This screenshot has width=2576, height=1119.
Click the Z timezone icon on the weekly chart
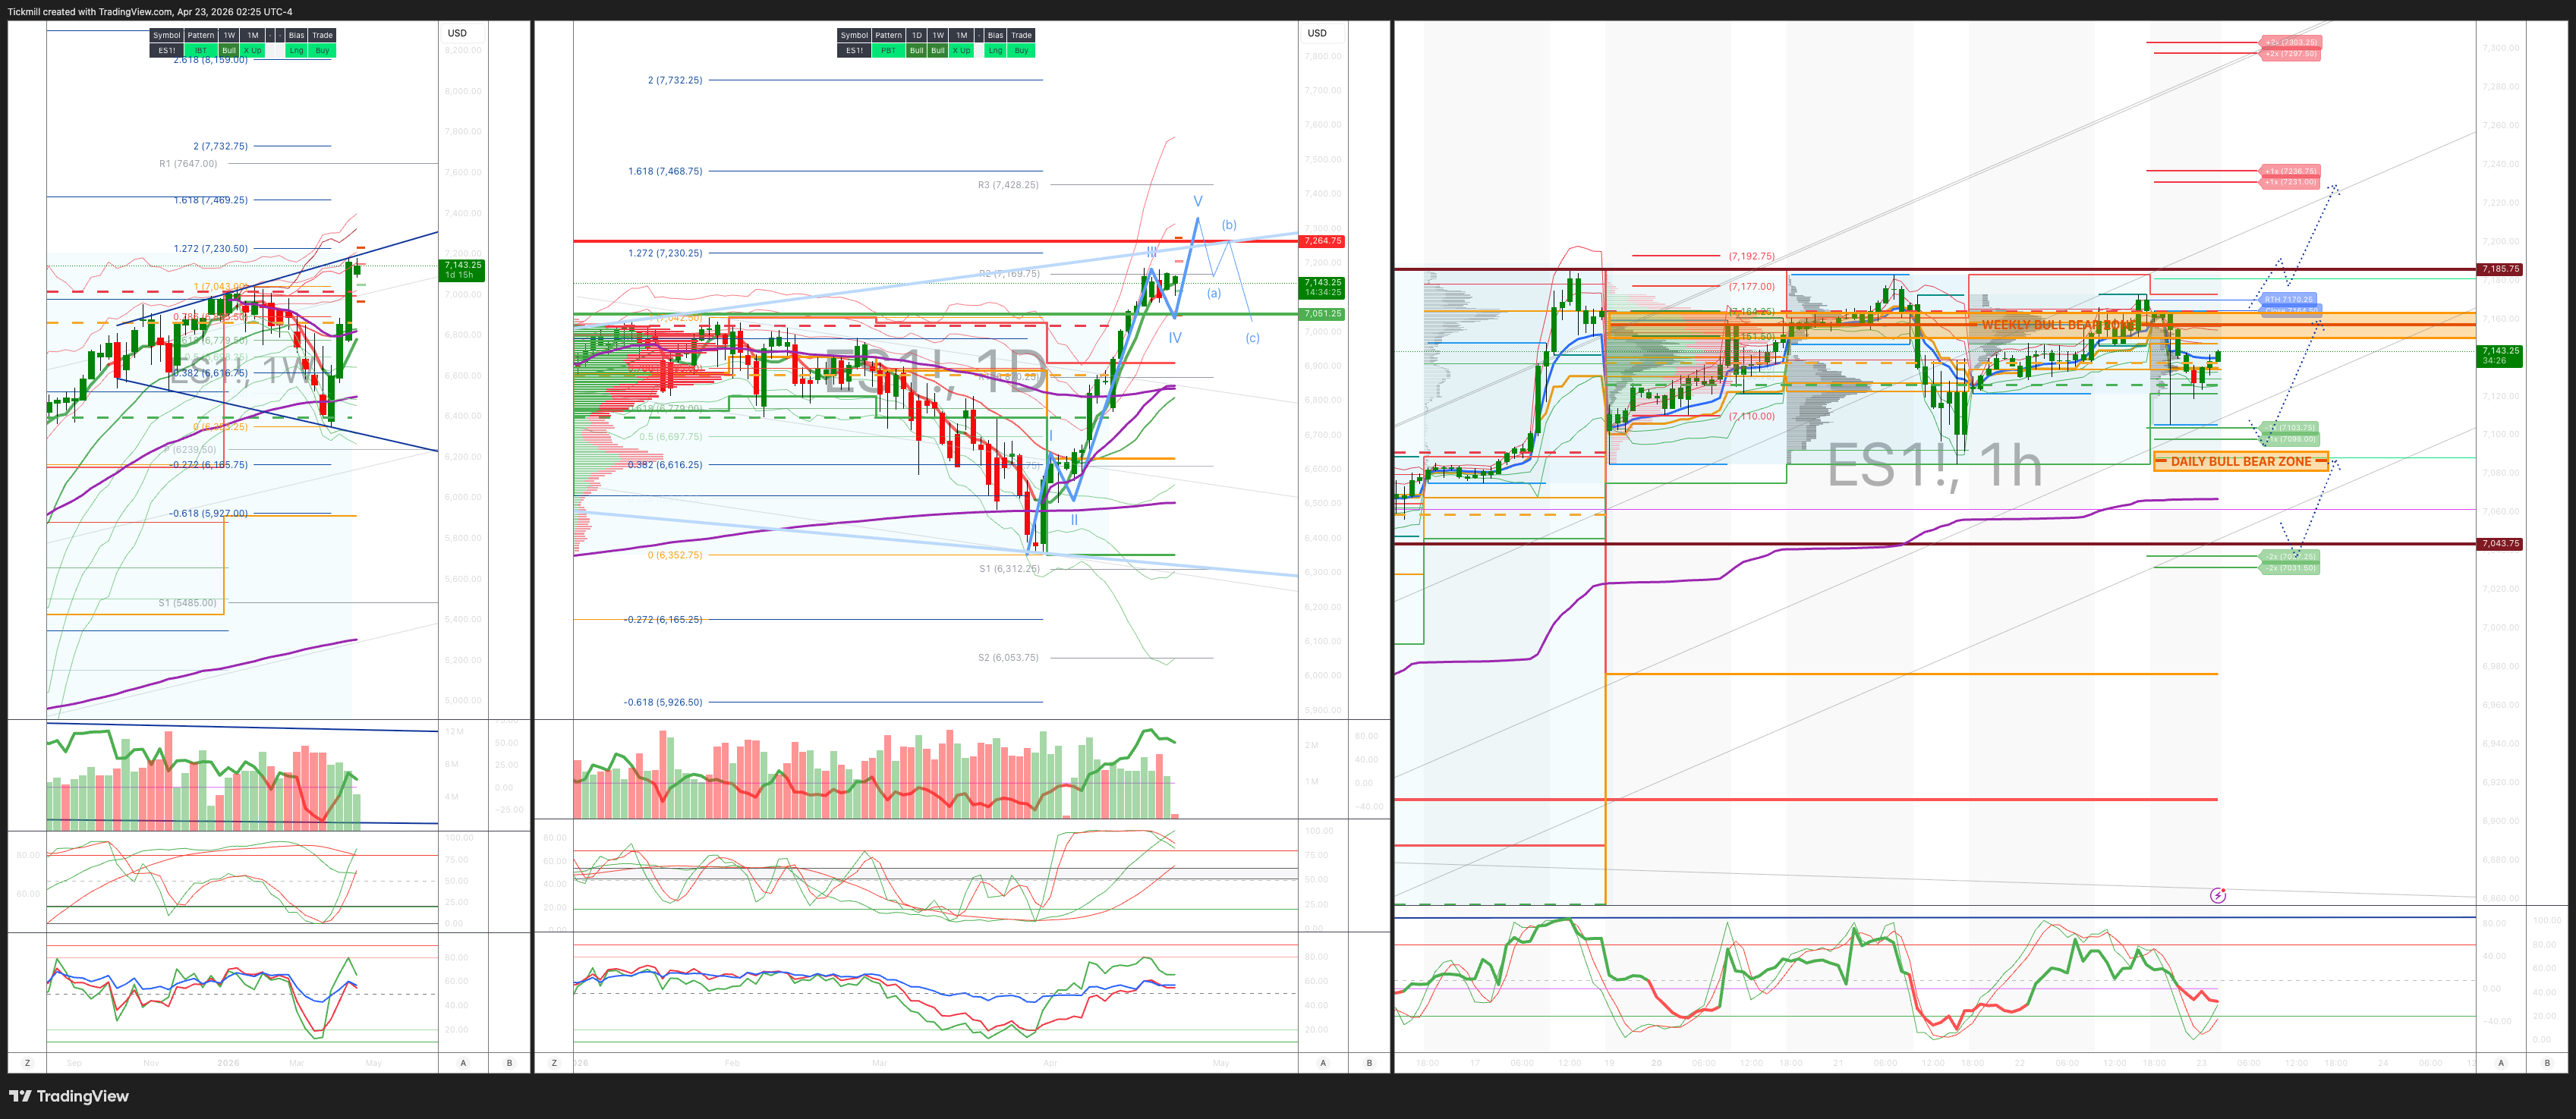click(27, 1063)
